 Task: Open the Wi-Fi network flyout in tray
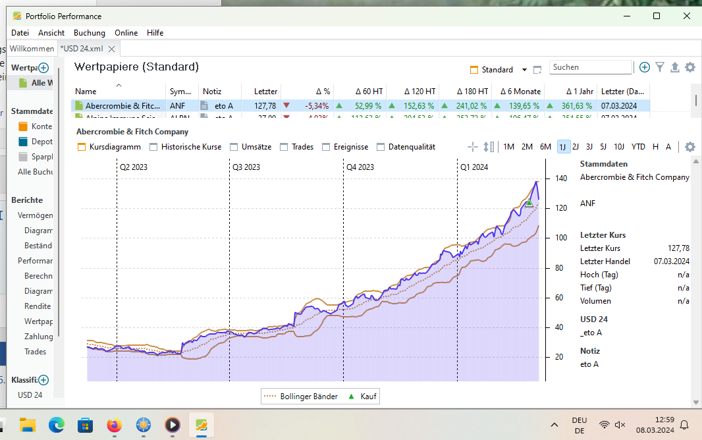[x=605, y=425]
